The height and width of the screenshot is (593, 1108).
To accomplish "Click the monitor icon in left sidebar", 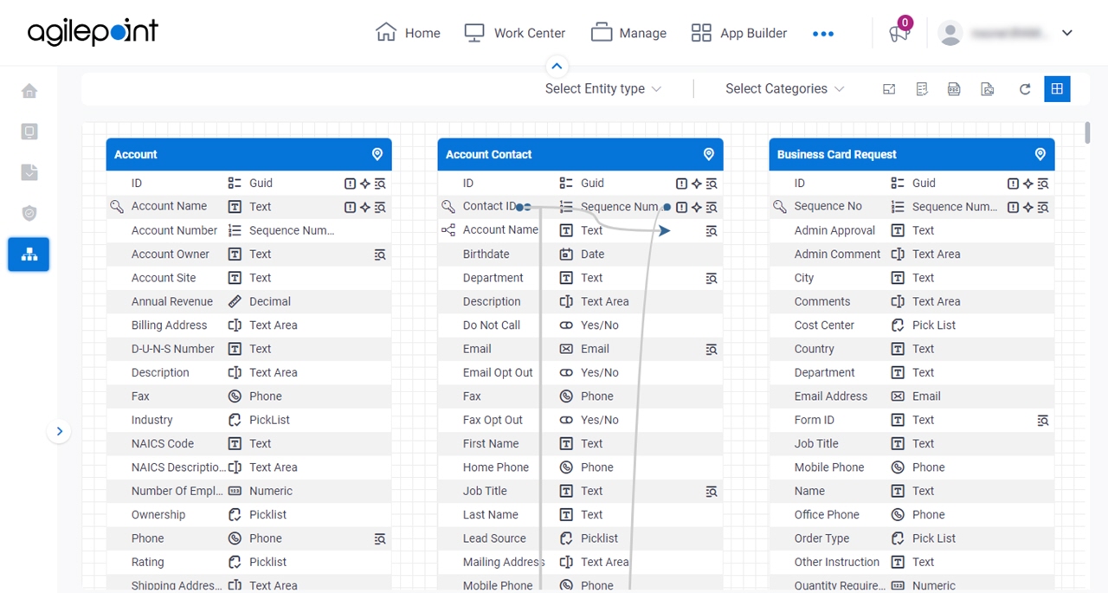I will click(x=29, y=132).
